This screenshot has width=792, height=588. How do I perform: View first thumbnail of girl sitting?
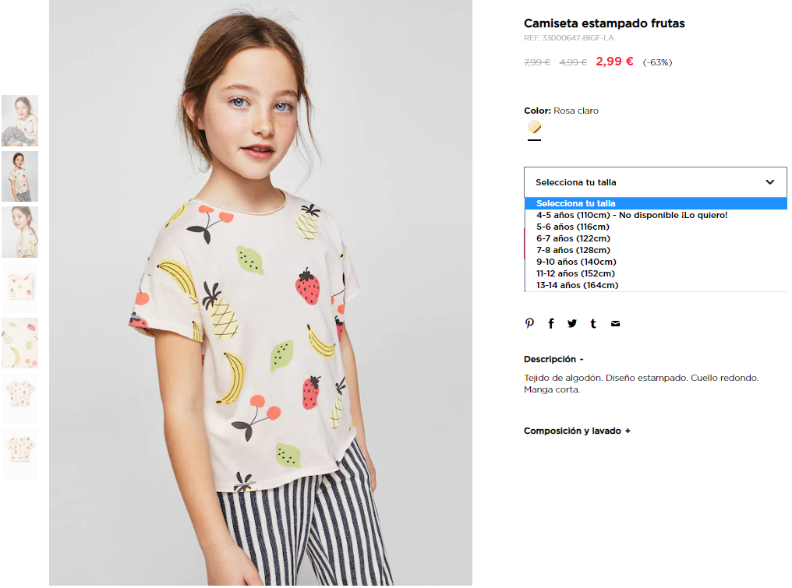(x=19, y=121)
